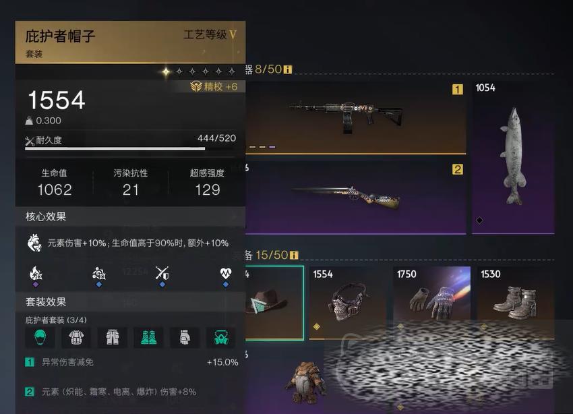Viewport: 573px width, 414px height.
Task: Click the flame attribute icon
Action: point(36,273)
